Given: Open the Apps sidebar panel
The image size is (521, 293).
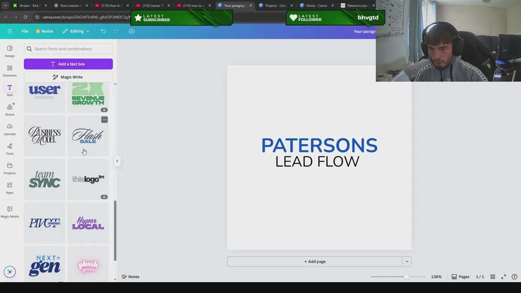Looking at the screenshot, I should 10,188.
